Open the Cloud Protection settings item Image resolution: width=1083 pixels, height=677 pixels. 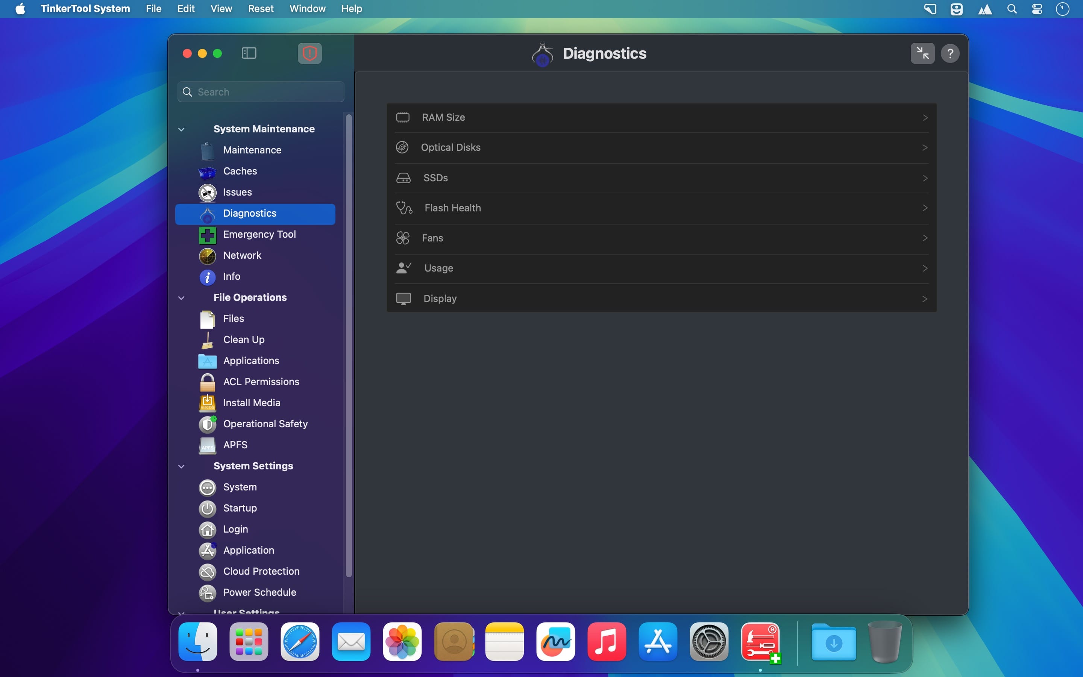(261, 571)
